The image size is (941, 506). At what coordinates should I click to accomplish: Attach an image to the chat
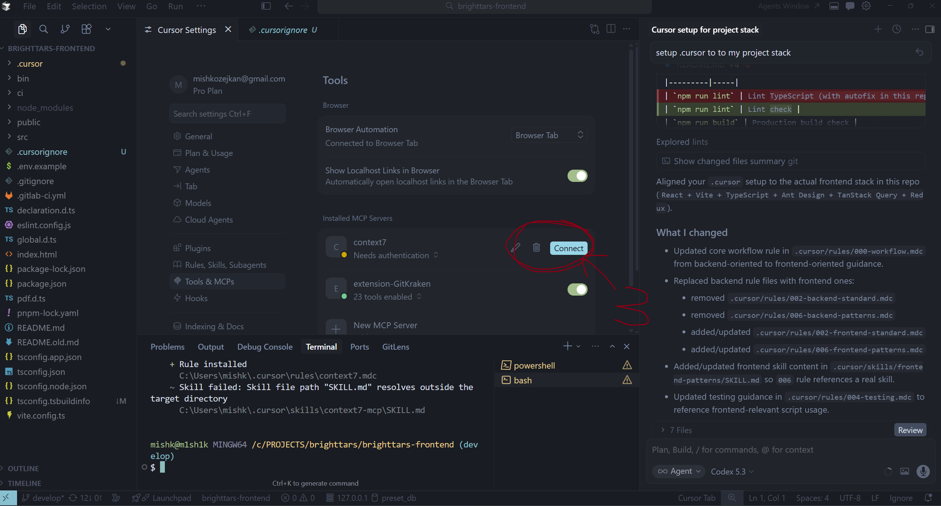905,471
